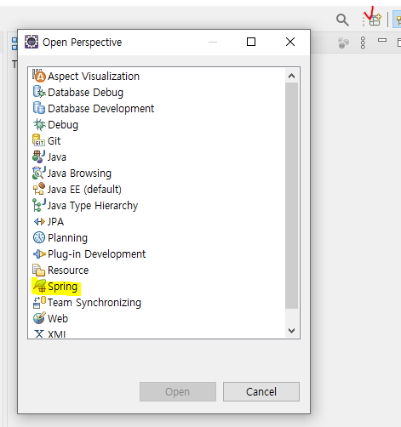Click the perspective list scrollbar thumb
This screenshot has width=401, height=427.
pos(291,196)
